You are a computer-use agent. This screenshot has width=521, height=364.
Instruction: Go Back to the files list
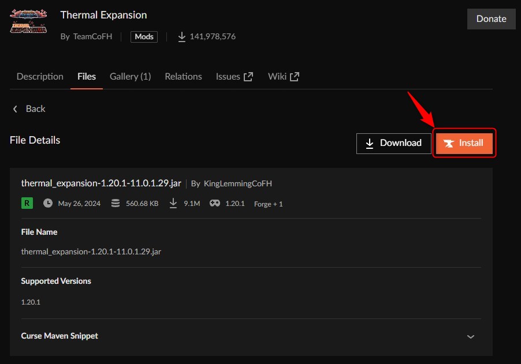tap(29, 109)
